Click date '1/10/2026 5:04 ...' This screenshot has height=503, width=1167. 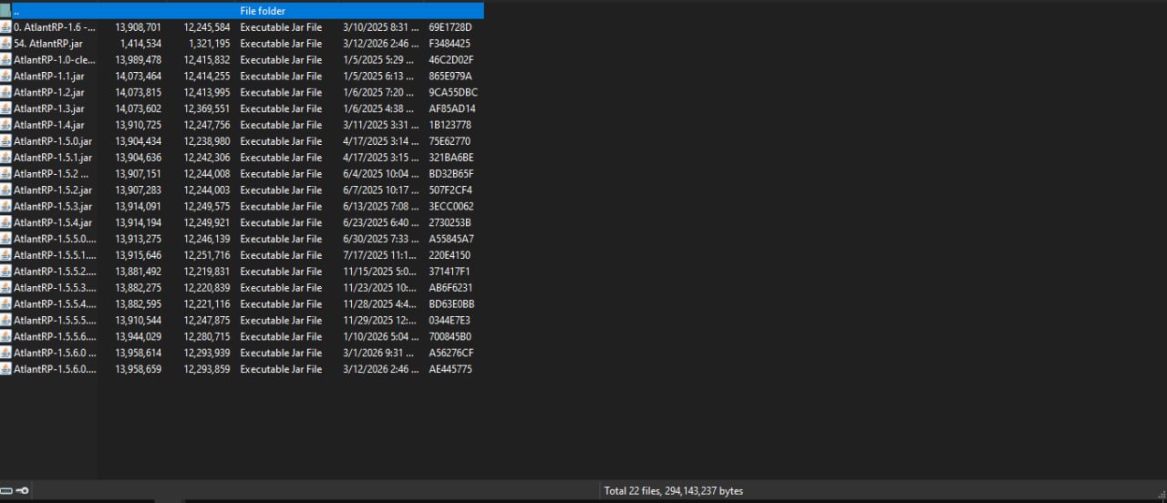click(x=381, y=337)
